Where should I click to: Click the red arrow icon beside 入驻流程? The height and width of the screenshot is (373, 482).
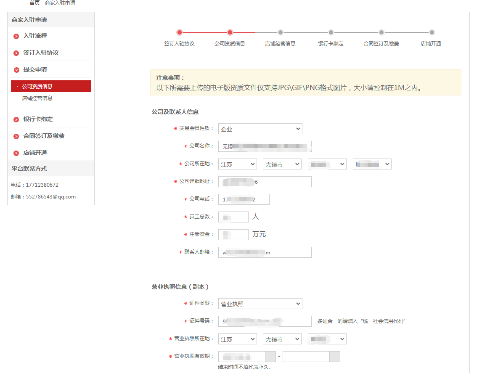(x=16, y=36)
